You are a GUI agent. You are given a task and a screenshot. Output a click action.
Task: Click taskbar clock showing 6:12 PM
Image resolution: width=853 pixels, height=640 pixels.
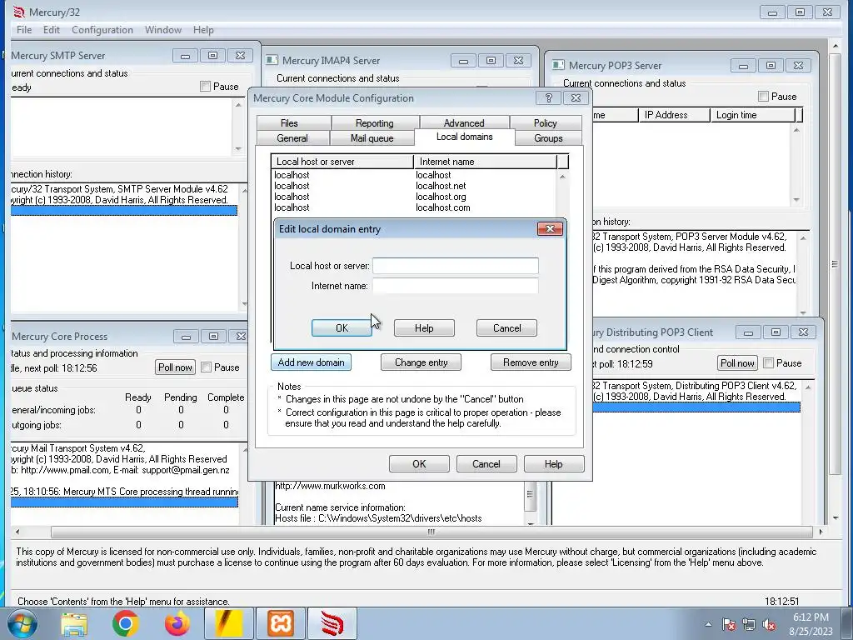tap(811, 624)
